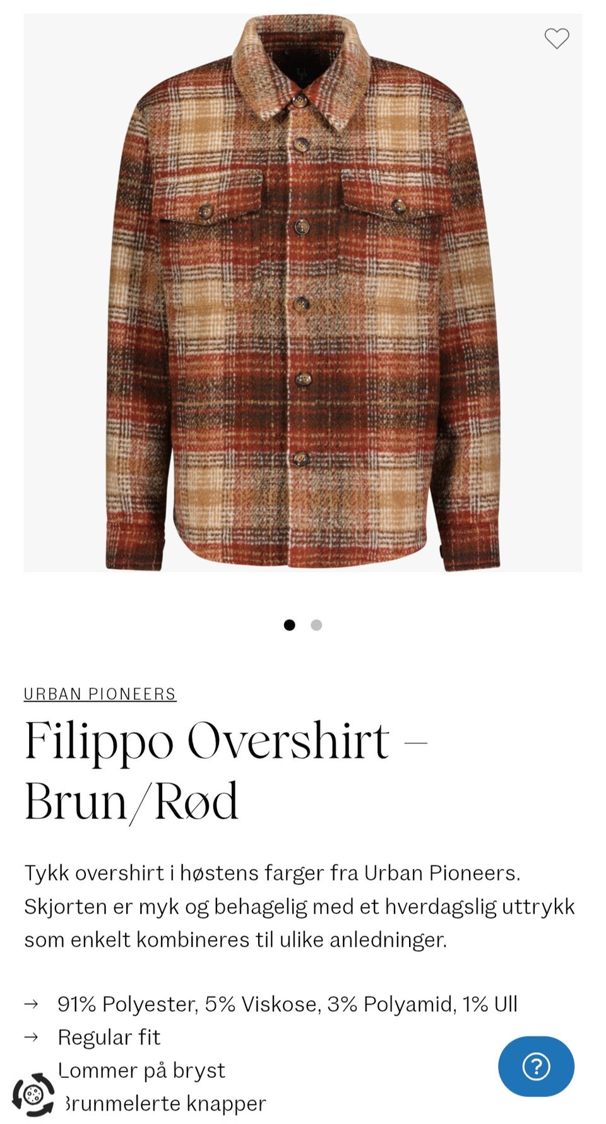Select the 91% Polyester composition line
This screenshot has height=1124, width=606.
pyautogui.click(x=287, y=1004)
